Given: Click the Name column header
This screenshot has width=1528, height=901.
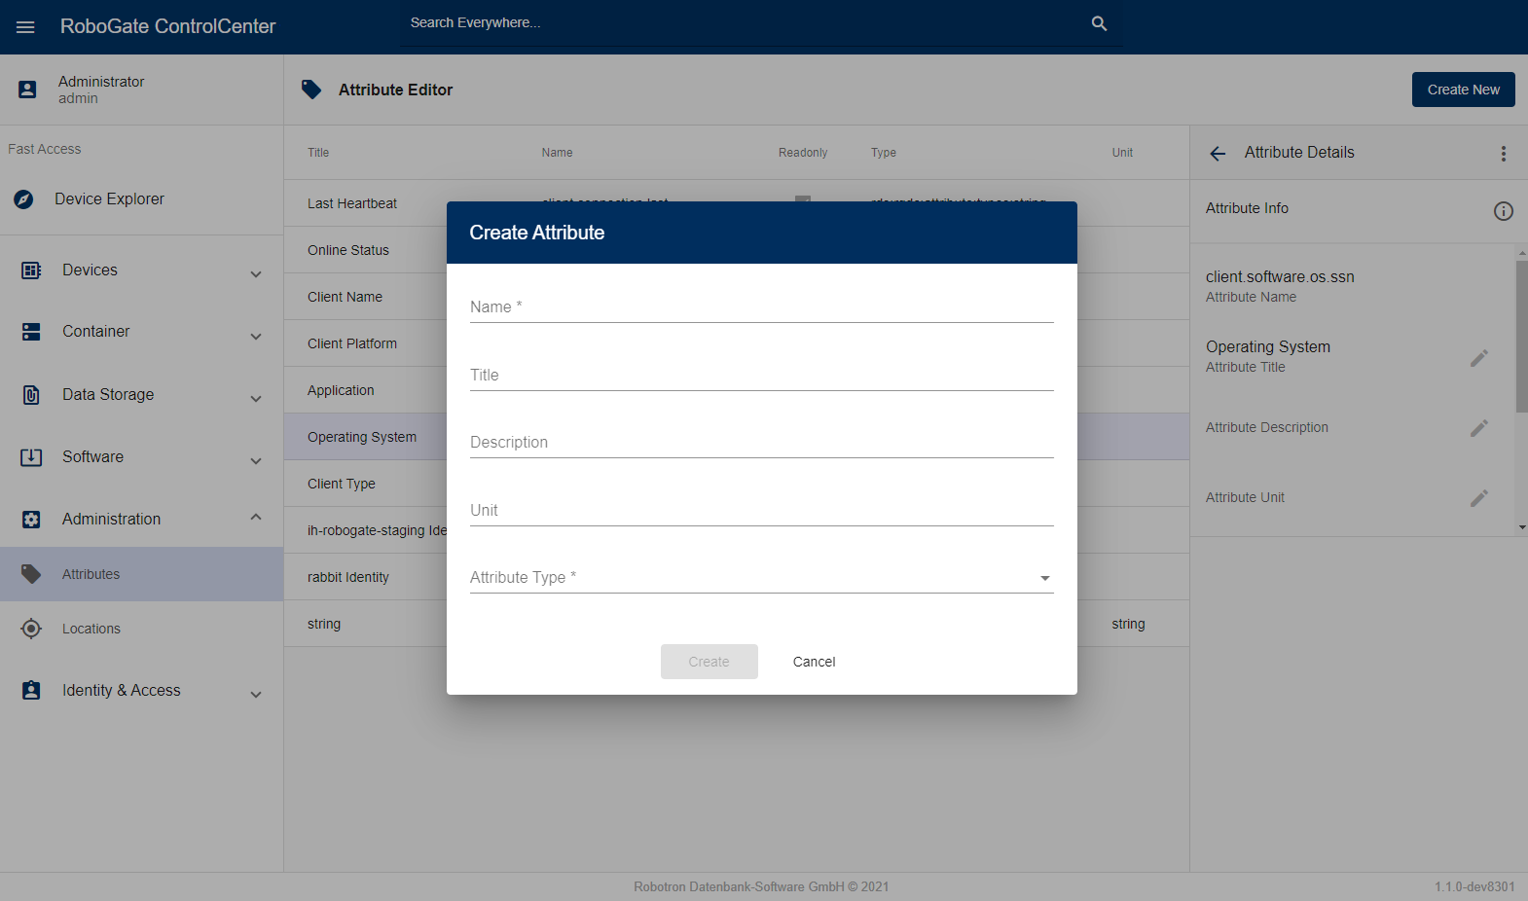Looking at the screenshot, I should point(557,153).
